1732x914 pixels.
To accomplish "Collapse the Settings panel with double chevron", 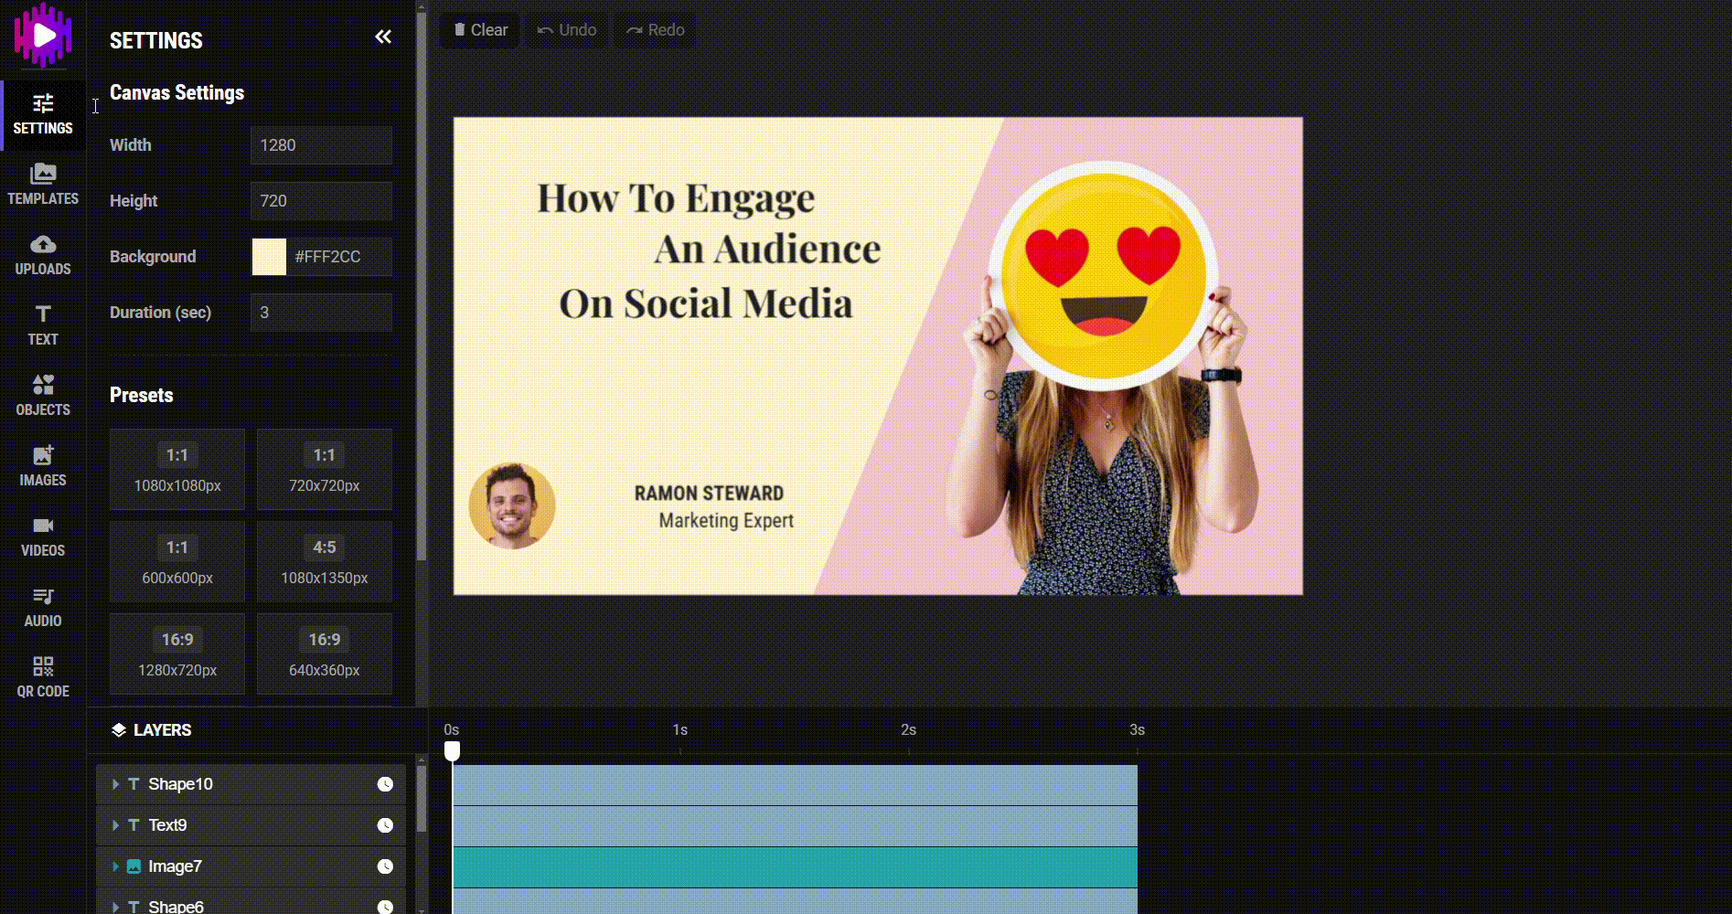I will [x=383, y=37].
